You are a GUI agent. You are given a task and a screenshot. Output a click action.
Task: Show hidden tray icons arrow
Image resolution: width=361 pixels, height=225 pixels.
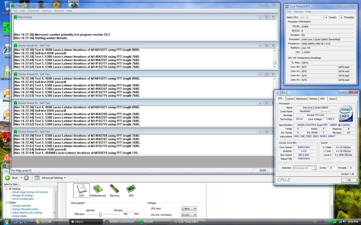(x=315, y=222)
